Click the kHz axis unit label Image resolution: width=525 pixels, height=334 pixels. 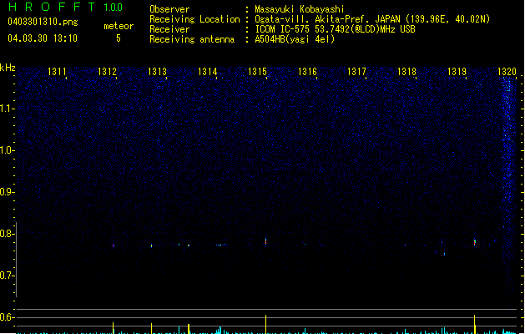coord(8,68)
